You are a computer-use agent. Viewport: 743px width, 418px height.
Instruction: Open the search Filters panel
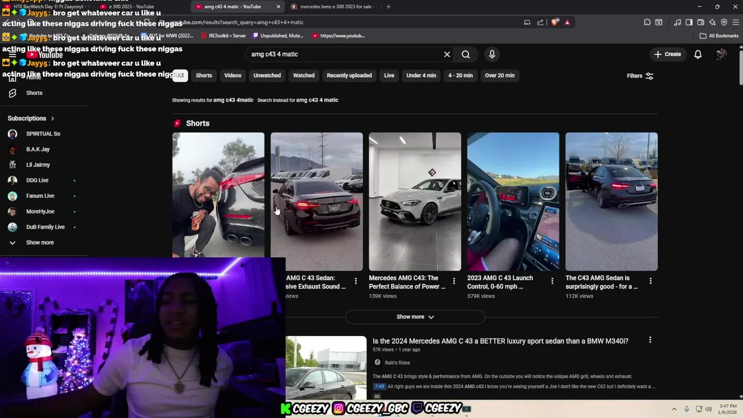pyautogui.click(x=640, y=75)
